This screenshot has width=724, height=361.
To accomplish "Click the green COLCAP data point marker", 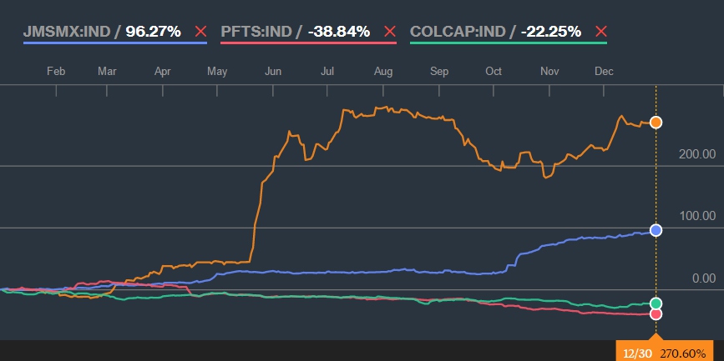I will point(656,303).
